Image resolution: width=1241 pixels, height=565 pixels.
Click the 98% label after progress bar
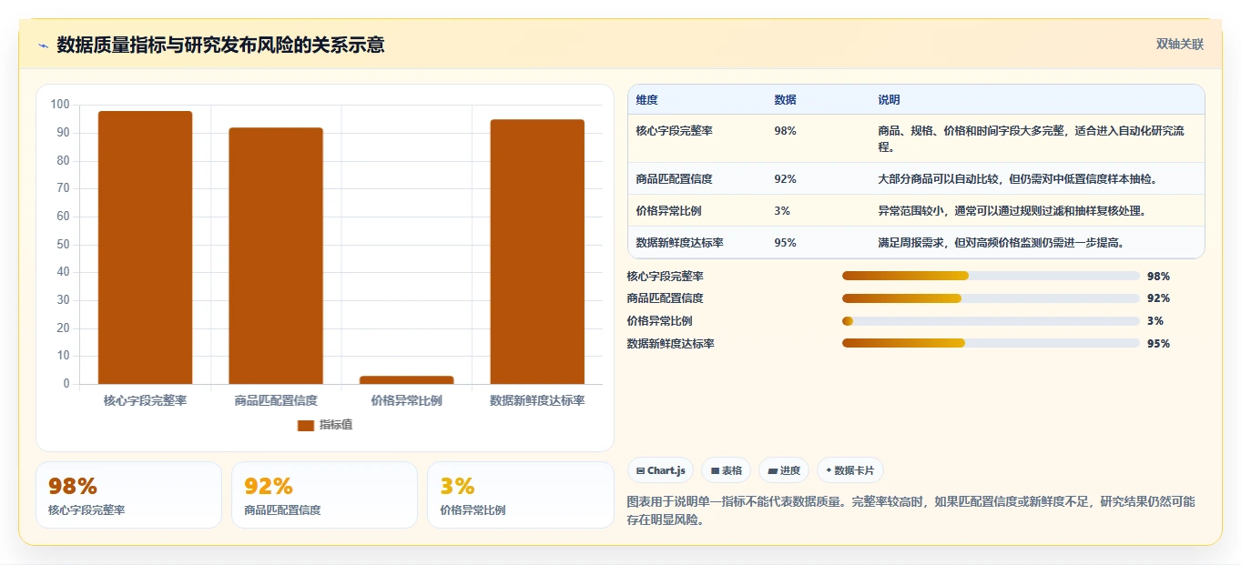1159,277
